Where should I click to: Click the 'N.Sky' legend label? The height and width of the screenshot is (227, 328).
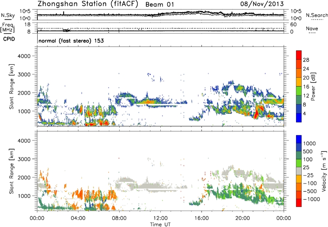coord(8,15)
